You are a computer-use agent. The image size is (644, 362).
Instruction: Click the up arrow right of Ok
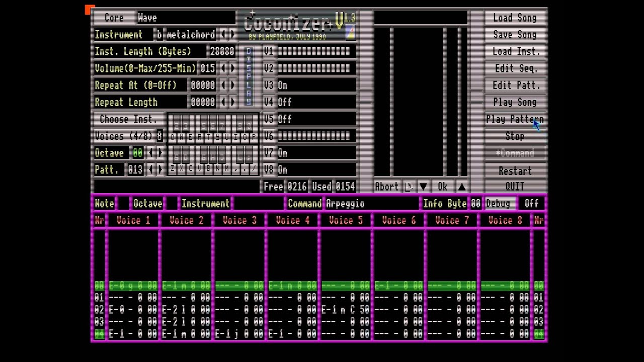tap(461, 187)
